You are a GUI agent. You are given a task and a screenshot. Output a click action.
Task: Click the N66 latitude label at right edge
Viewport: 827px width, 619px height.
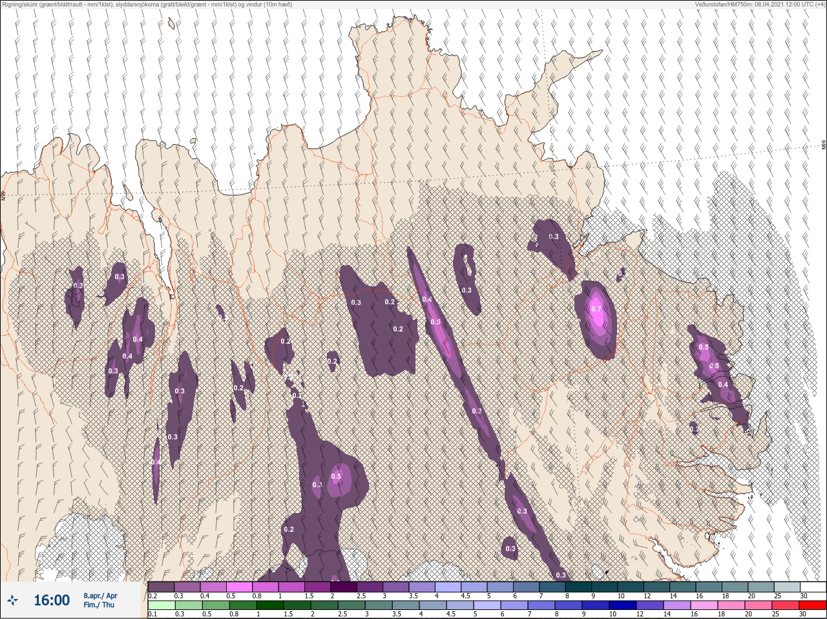tap(824, 145)
